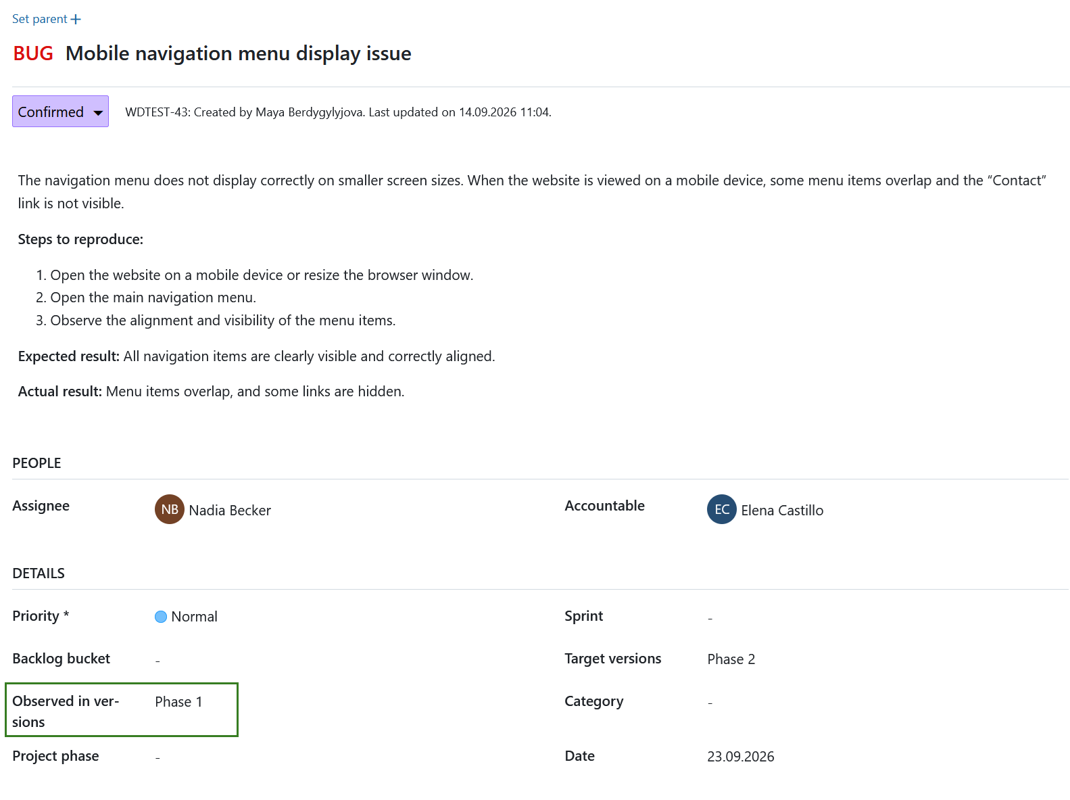1070x800 pixels.
Task: Edit the title Mobile navigation menu display issue
Action: [239, 53]
